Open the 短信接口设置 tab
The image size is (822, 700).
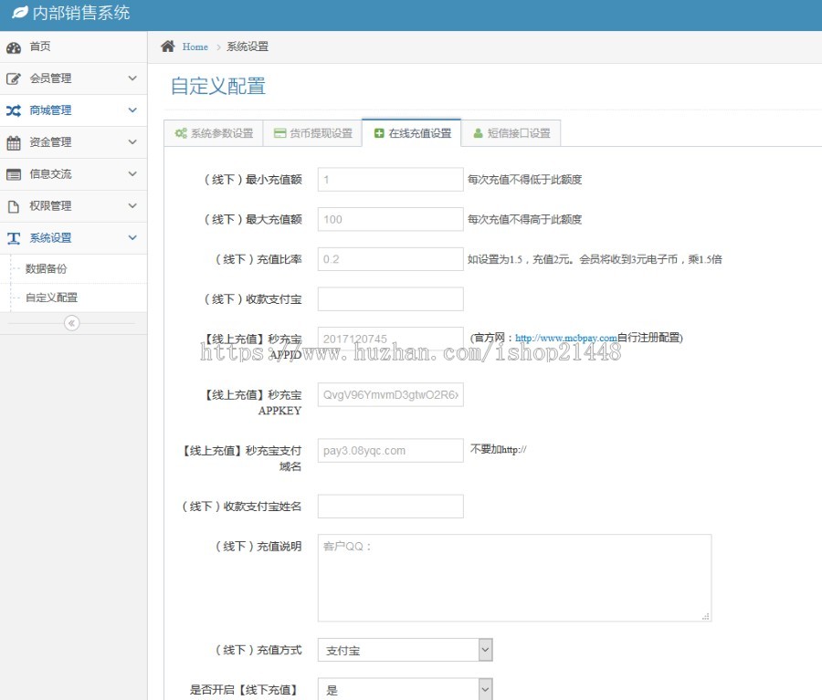coord(511,133)
